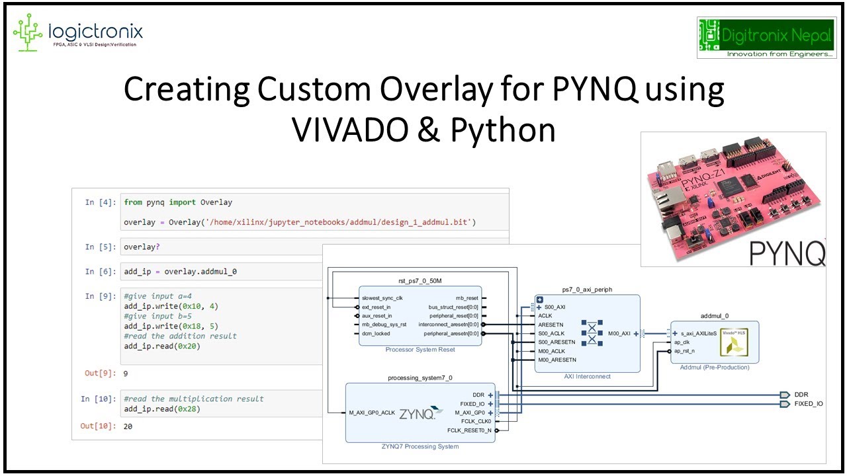Select the rst_ps7_0_50M block title

(x=420, y=281)
